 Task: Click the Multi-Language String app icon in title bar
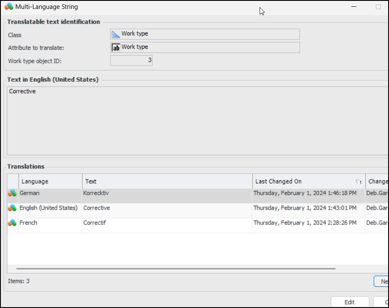click(x=9, y=7)
